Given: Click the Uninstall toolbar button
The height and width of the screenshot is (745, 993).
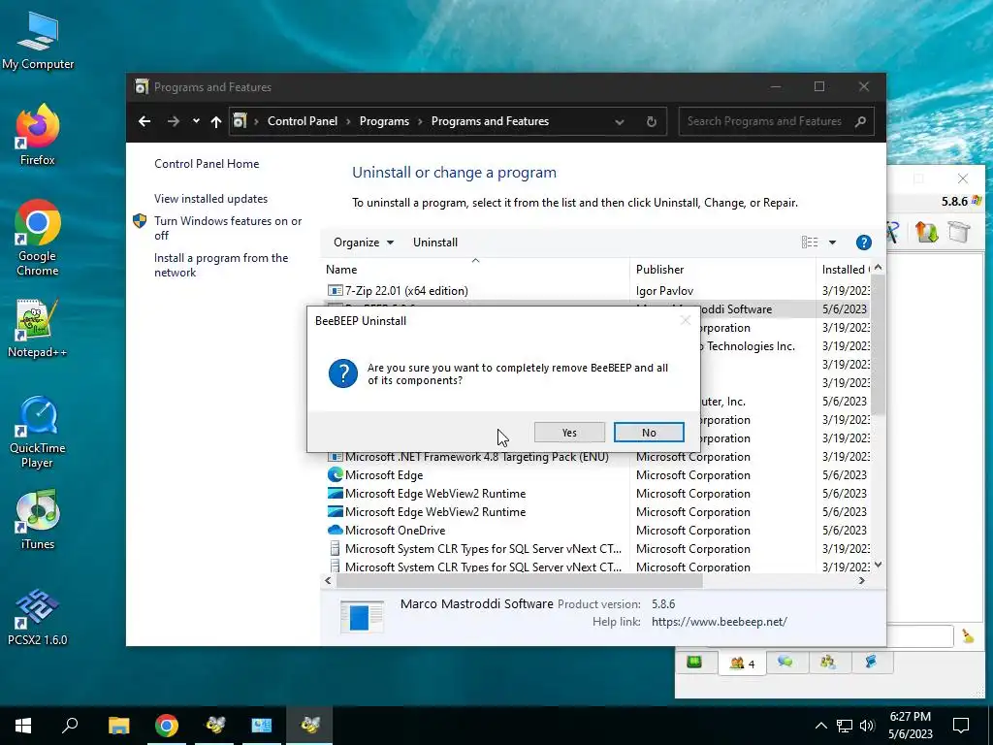Looking at the screenshot, I should pos(435,242).
